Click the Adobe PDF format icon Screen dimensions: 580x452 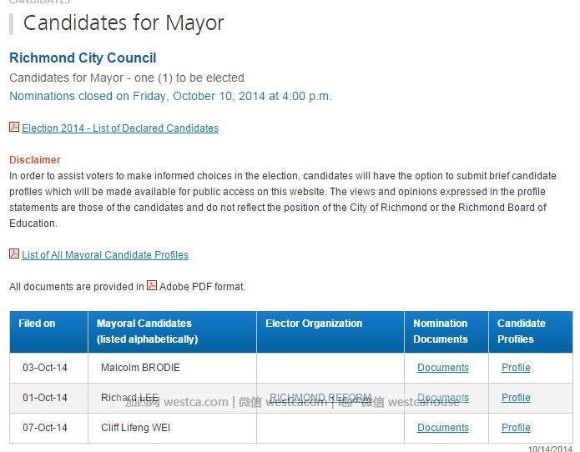(x=152, y=285)
